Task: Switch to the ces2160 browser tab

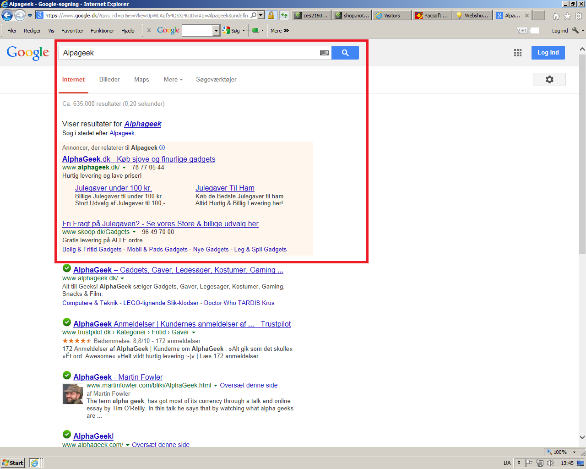Action: (311, 16)
